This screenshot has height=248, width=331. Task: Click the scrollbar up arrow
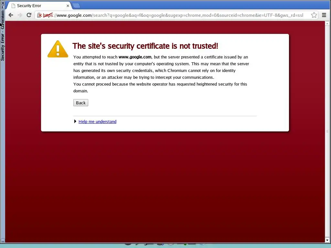click(x=327, y=24)
